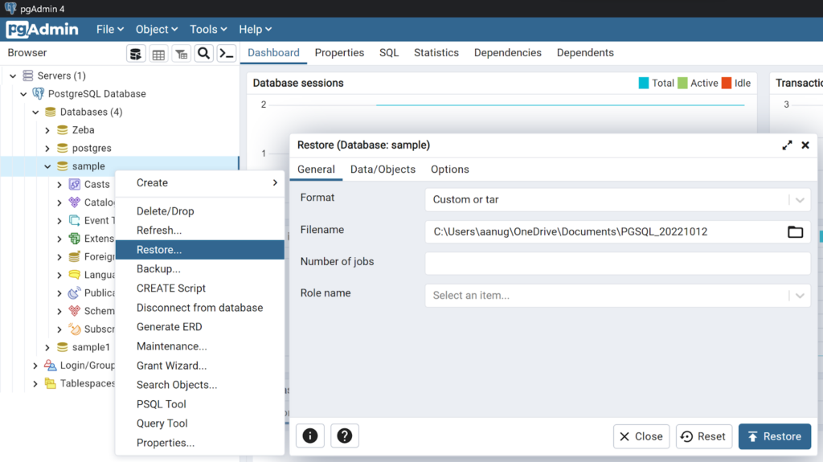Click the folder browse icon for Filename
The height and width of the screenshot is (462, 823).
[795, 232]
